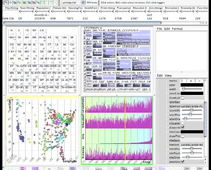211x170 pixels.
Task: Select the rectangle shape tool
Action: tap(42, 2)
